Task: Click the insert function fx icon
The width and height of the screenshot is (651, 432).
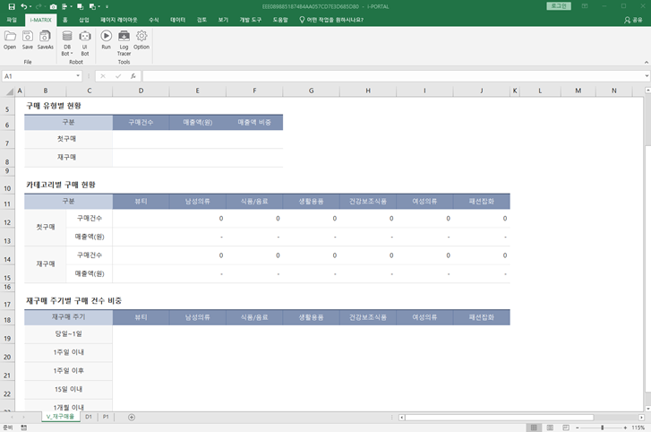Action: click(133, 76)
